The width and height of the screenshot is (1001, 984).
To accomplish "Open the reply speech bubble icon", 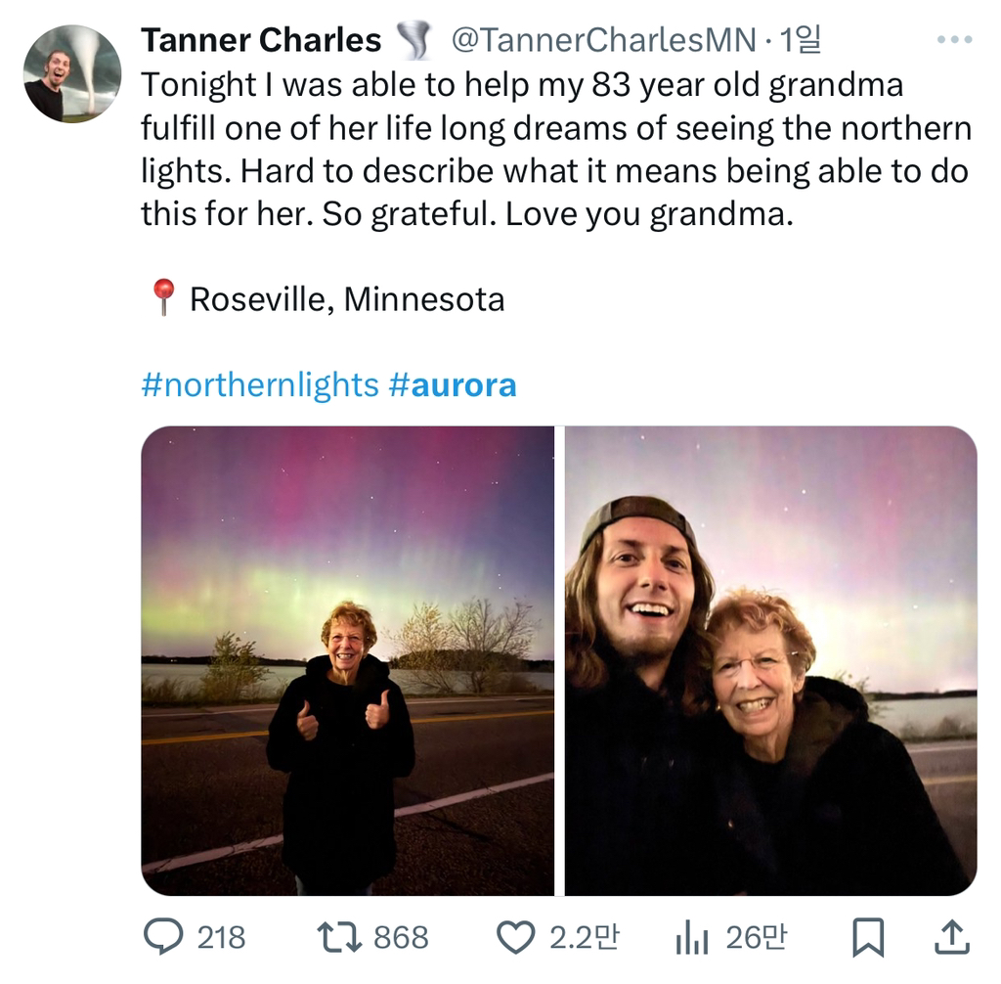I will [163, 937].
